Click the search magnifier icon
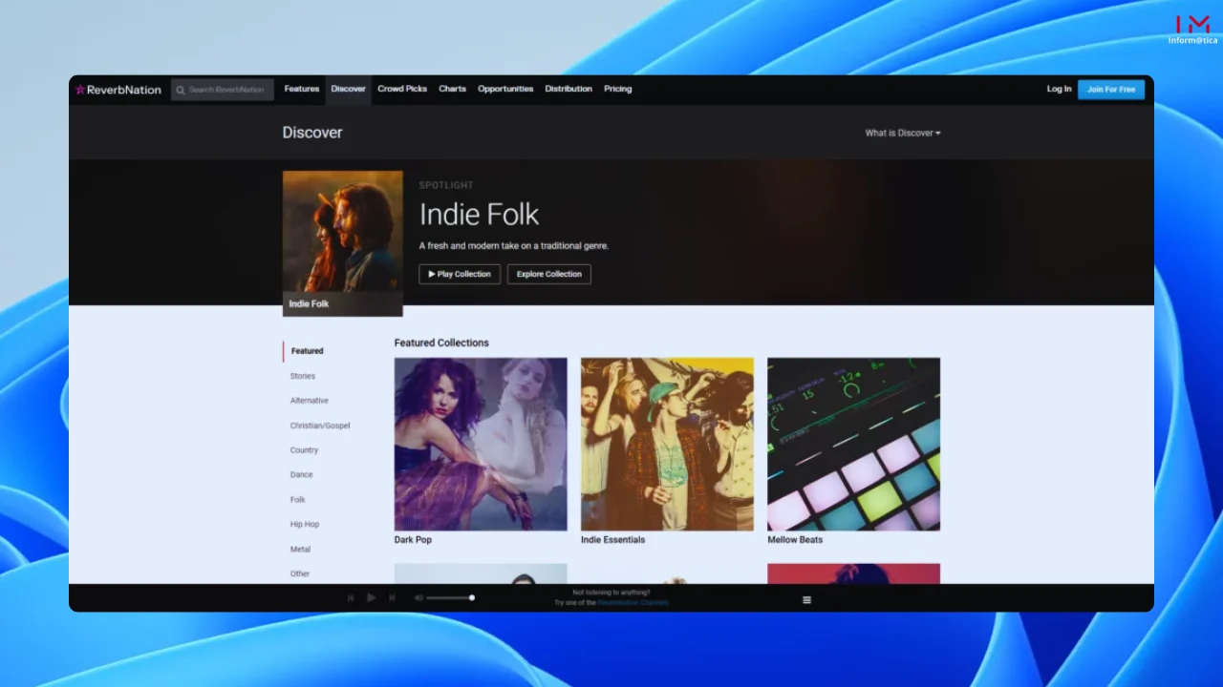 click(181, 90)
